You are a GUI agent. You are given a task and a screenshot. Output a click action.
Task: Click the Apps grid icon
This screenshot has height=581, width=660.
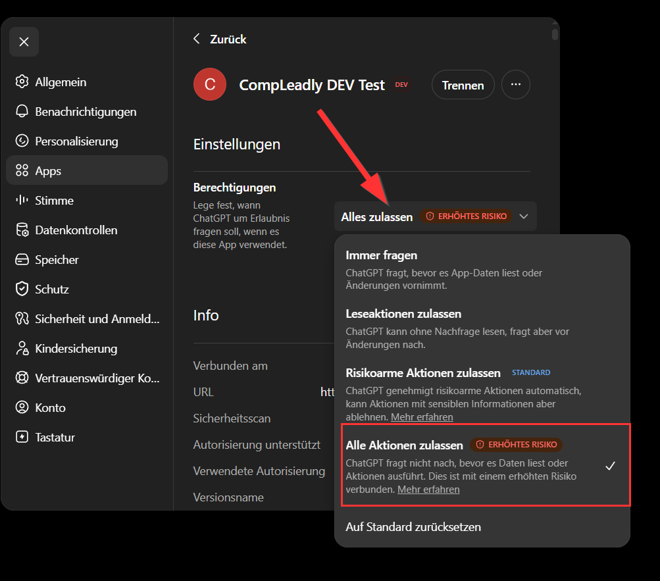pos(22,170)
